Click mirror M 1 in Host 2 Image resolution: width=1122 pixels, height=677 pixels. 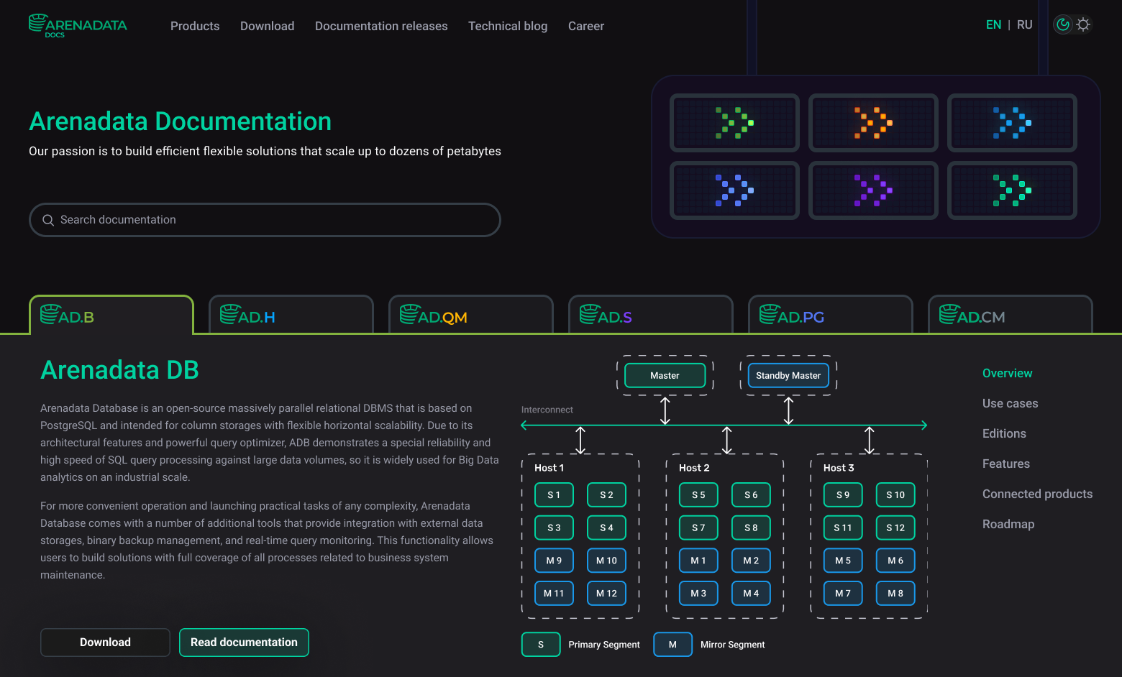coord(698,561)
